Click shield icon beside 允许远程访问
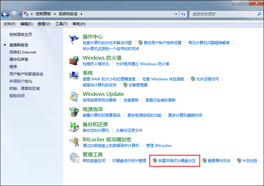This screenshot has width=264, height=186. pos(193,79)
